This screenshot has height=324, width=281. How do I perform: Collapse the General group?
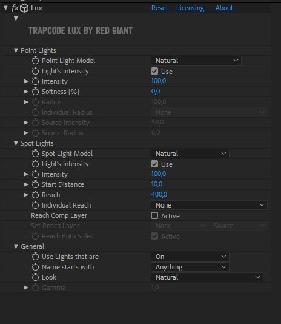point(16,246)
